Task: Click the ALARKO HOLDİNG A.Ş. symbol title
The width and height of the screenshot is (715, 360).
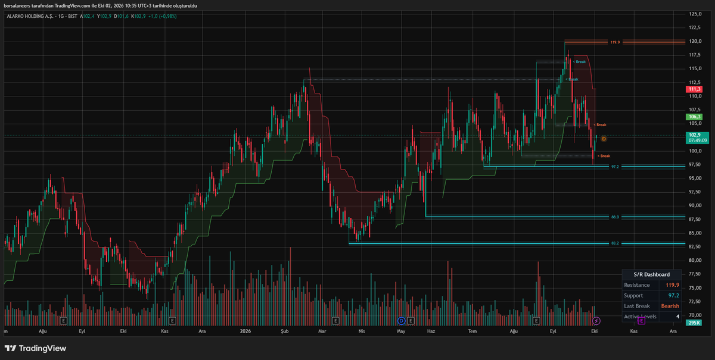Action: (x=31, y=16)
